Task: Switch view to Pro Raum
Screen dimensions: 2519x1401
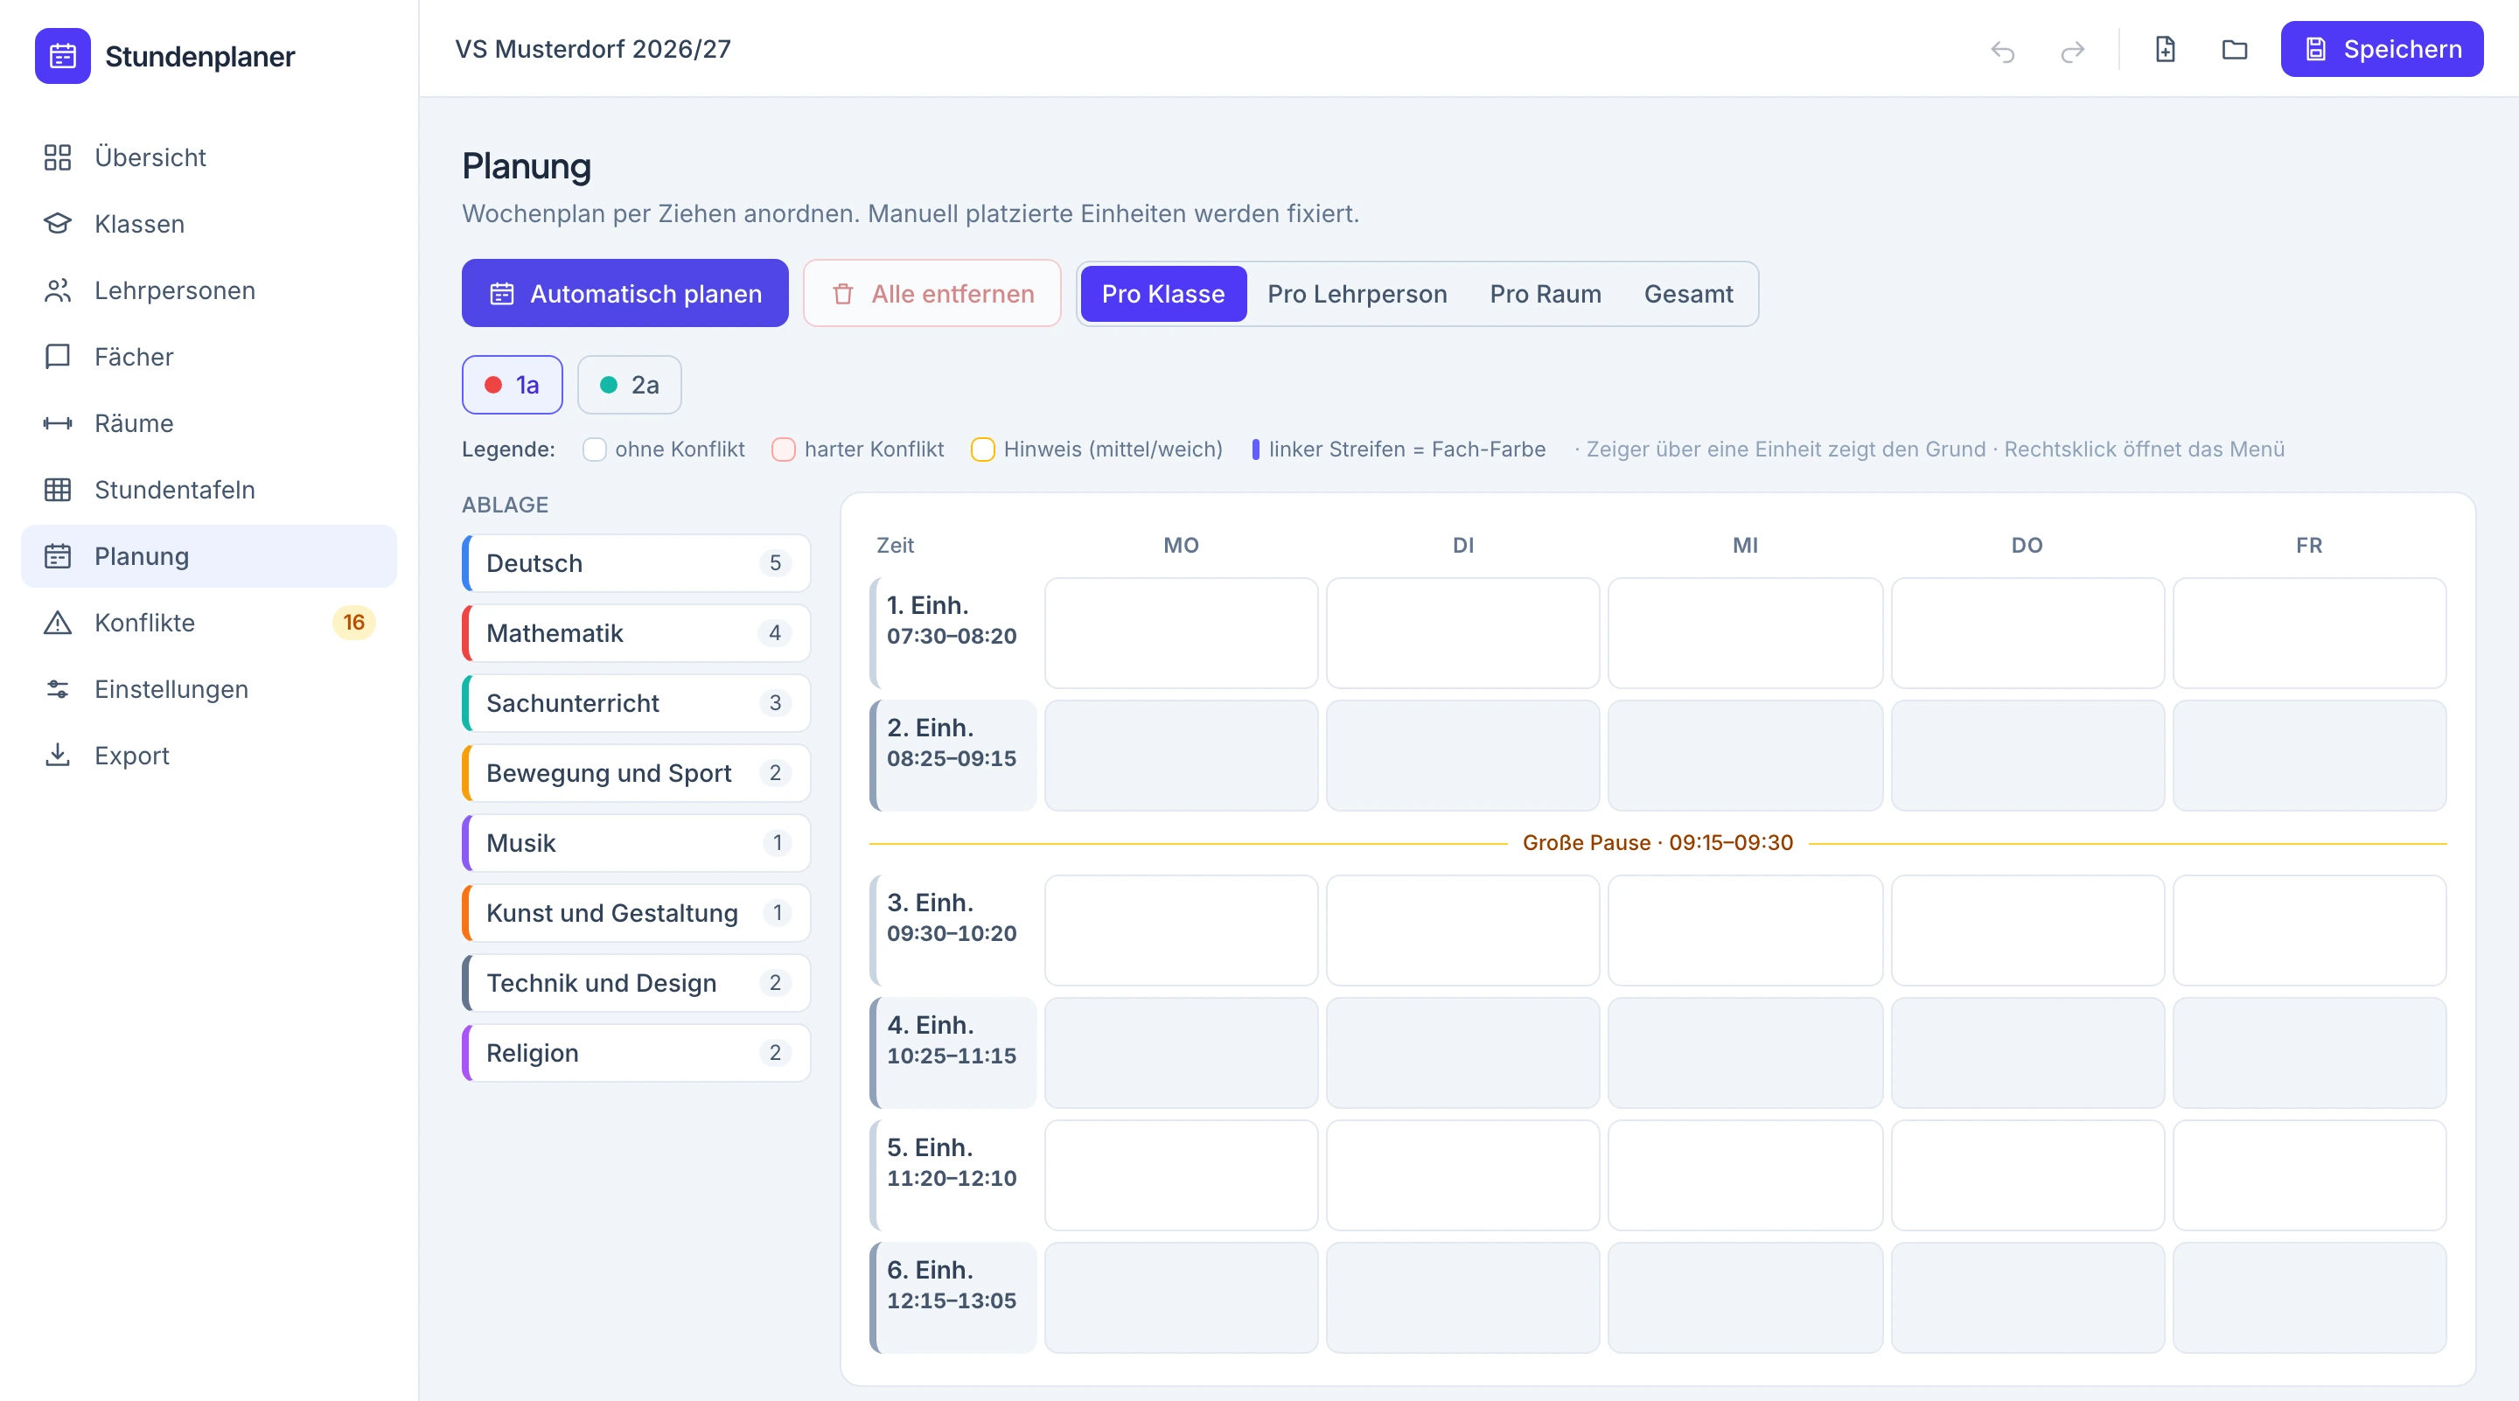Action: [1545, 293]
